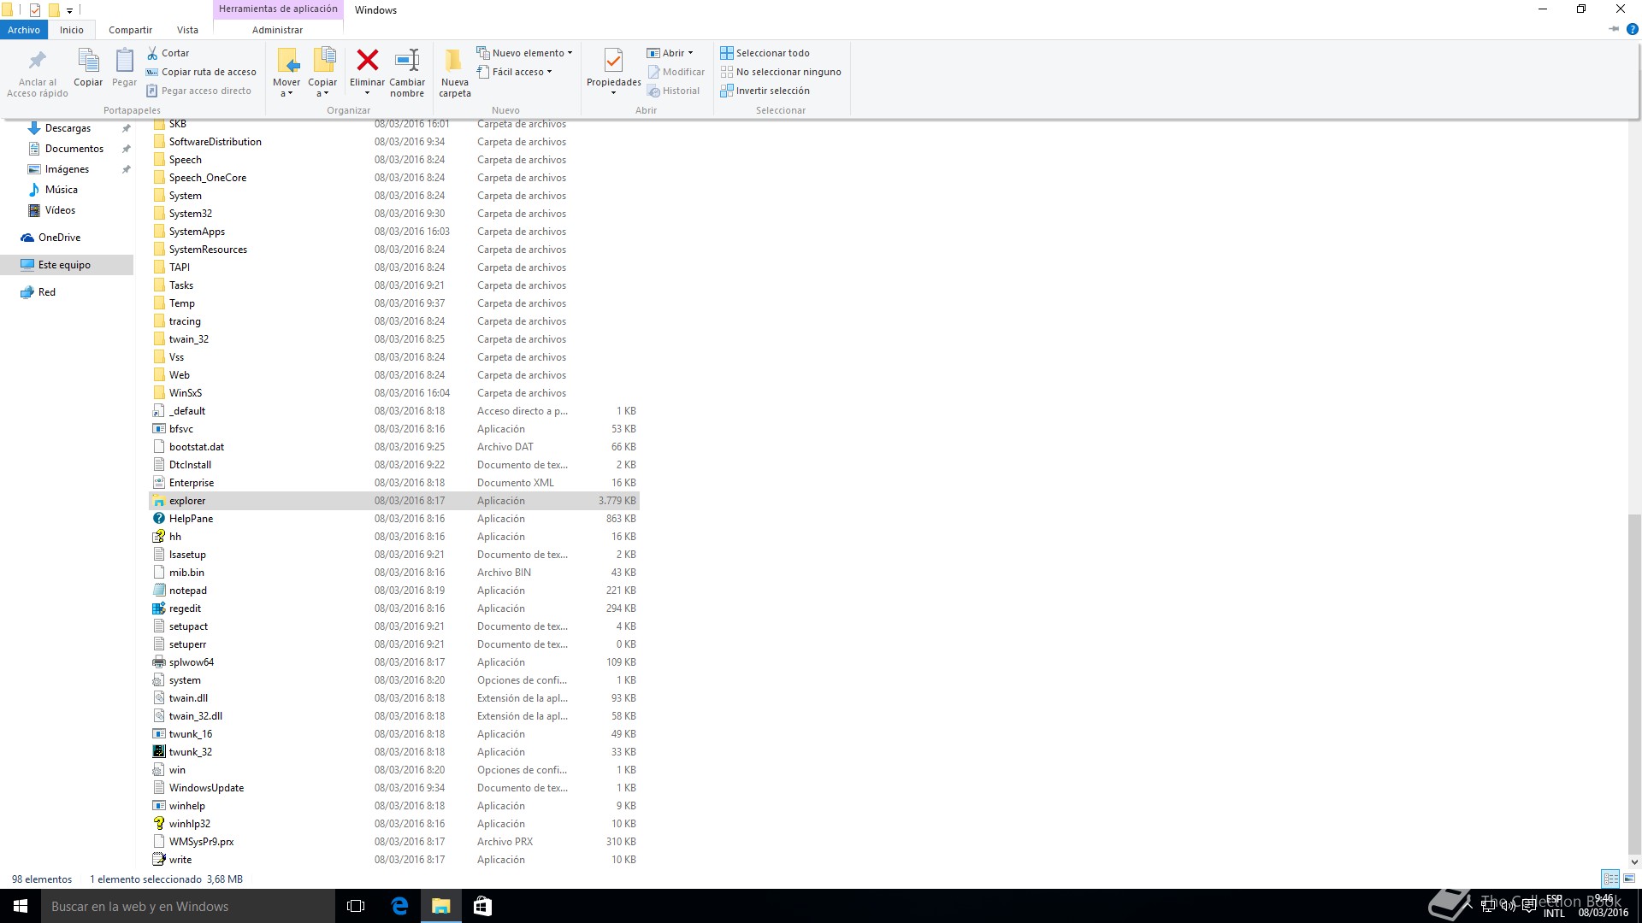Click Copiar ruta de acceso
1642x923 pixels.
tap(201, 72)
